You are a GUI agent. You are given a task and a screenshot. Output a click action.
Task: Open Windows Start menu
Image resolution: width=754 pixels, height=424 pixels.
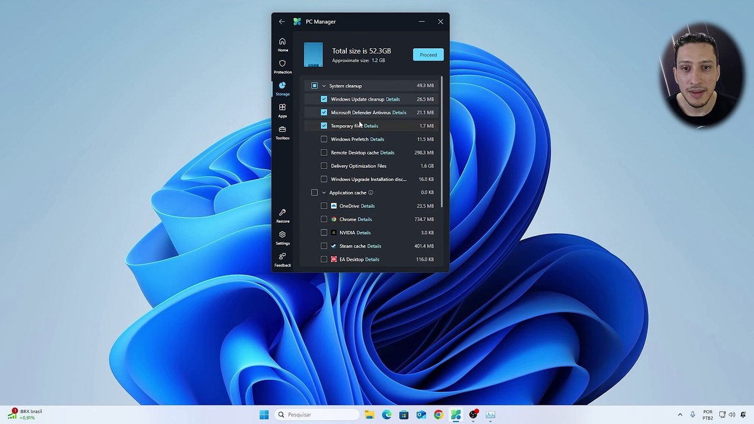[x=264, y=415]
